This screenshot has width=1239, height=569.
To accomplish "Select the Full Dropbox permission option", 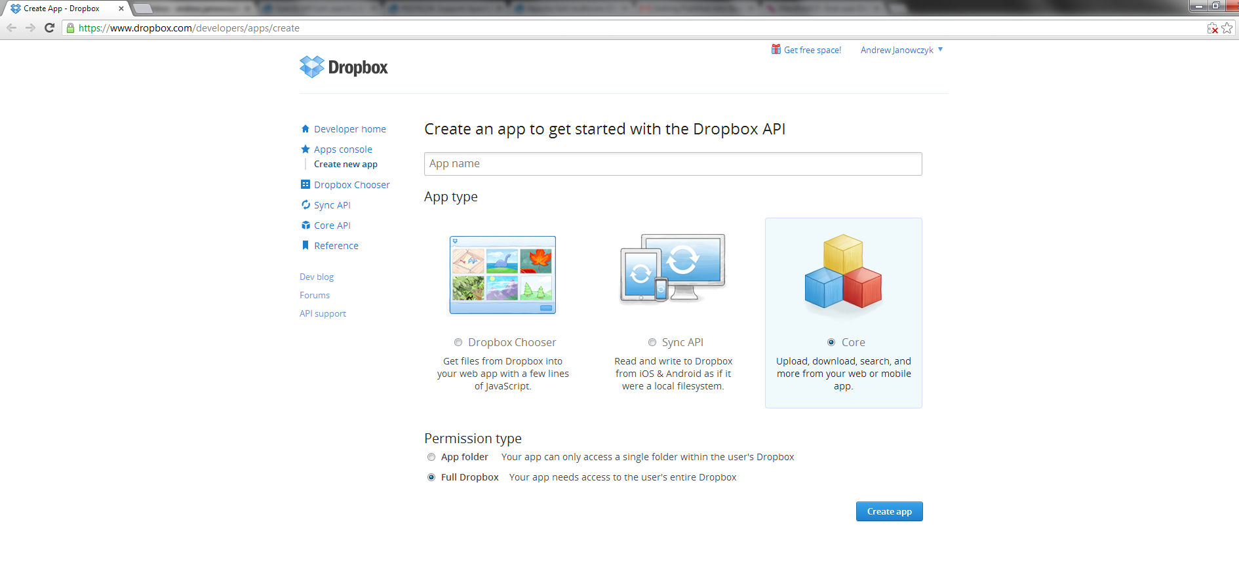I will pos(431,478).
